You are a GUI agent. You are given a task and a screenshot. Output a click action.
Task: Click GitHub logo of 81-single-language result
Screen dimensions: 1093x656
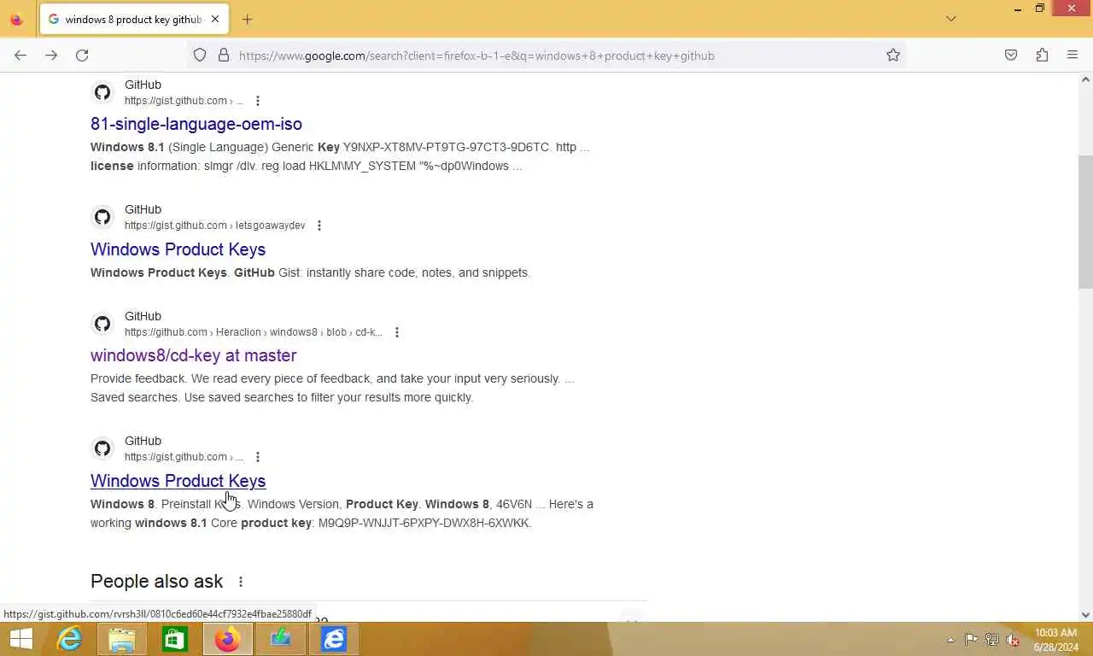pos(102,92)
